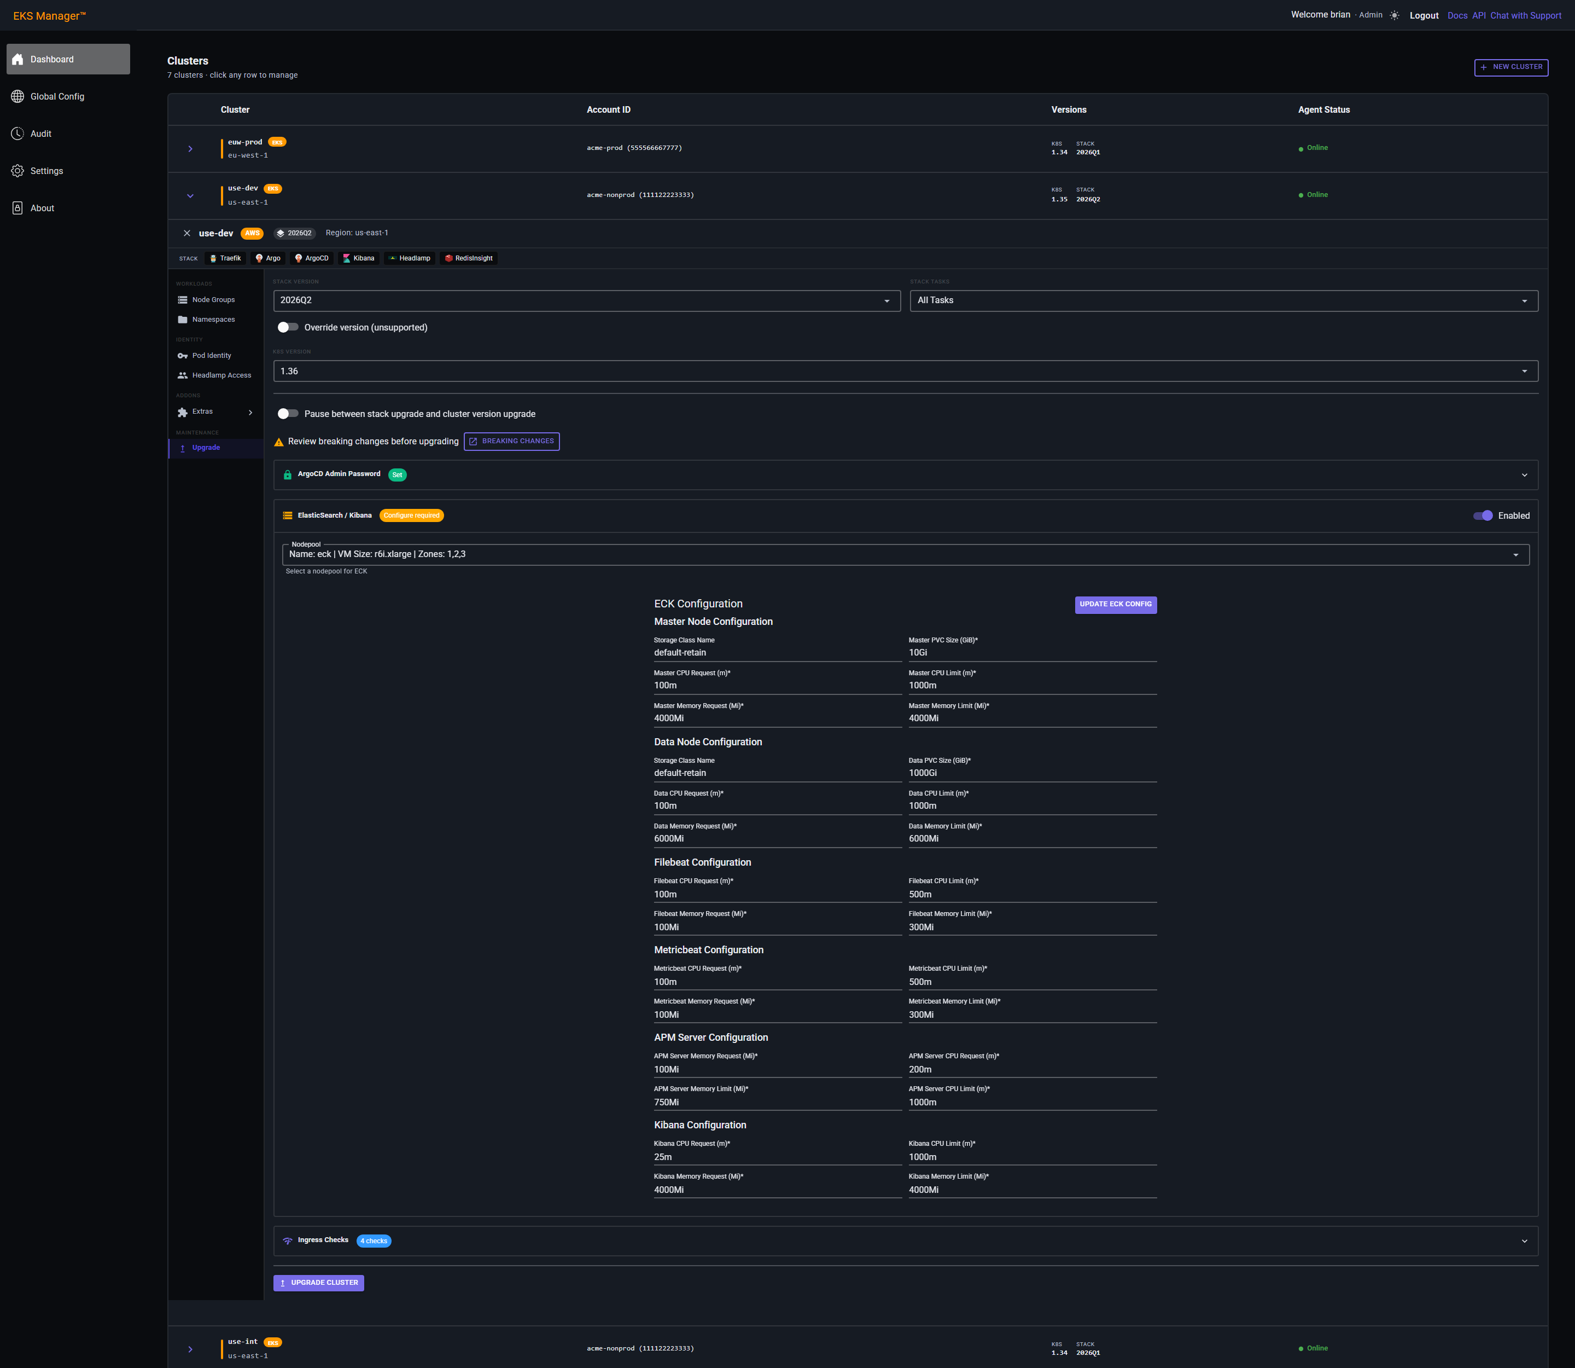
Task: Click the Upgrade arrow icon in sidebar
Action: point(182,448)
